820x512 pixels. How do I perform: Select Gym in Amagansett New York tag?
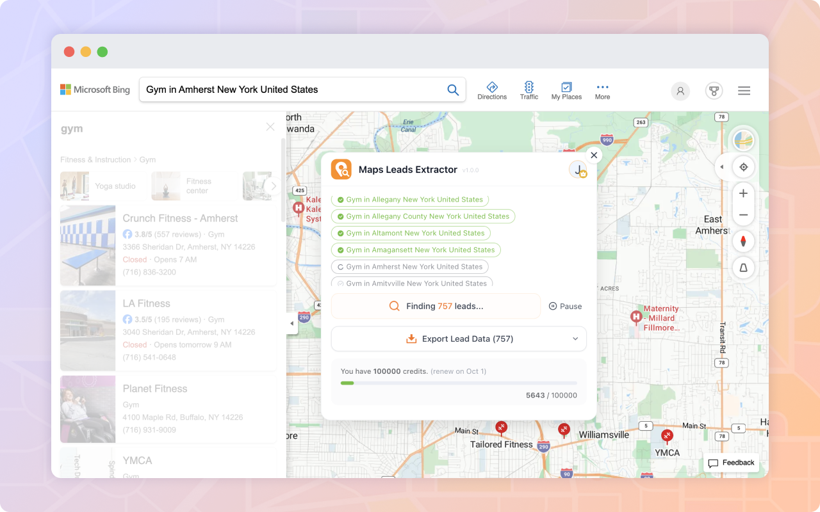[x=416, y=250]
